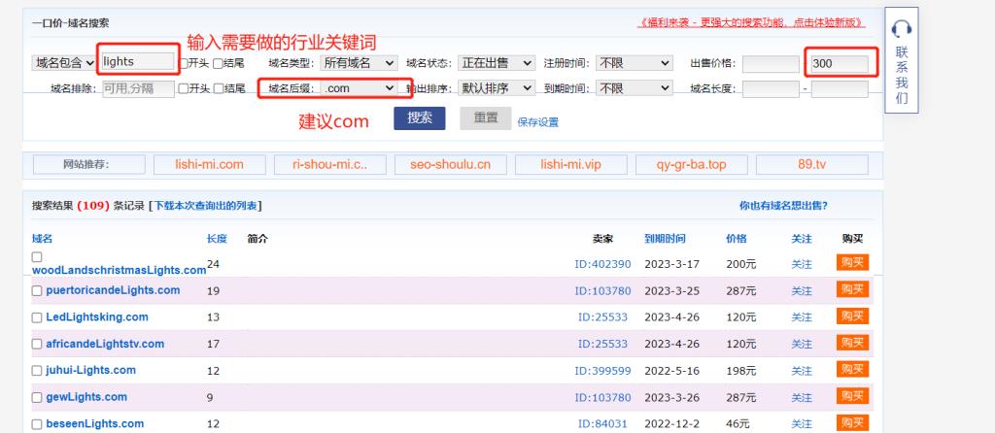Tick the 结尾 checkbox in domain exclusion row

point(218,88)
